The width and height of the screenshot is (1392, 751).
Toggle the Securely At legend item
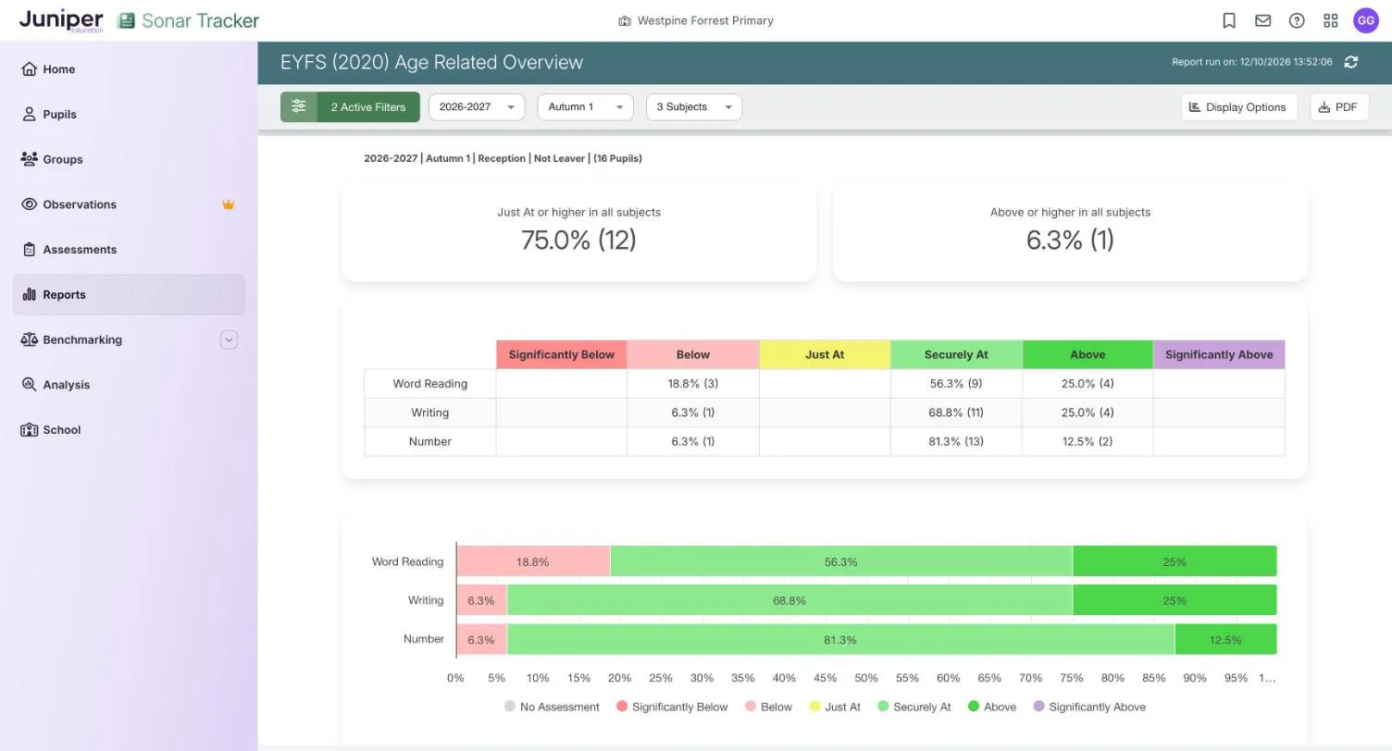click(x=914, y=707)
